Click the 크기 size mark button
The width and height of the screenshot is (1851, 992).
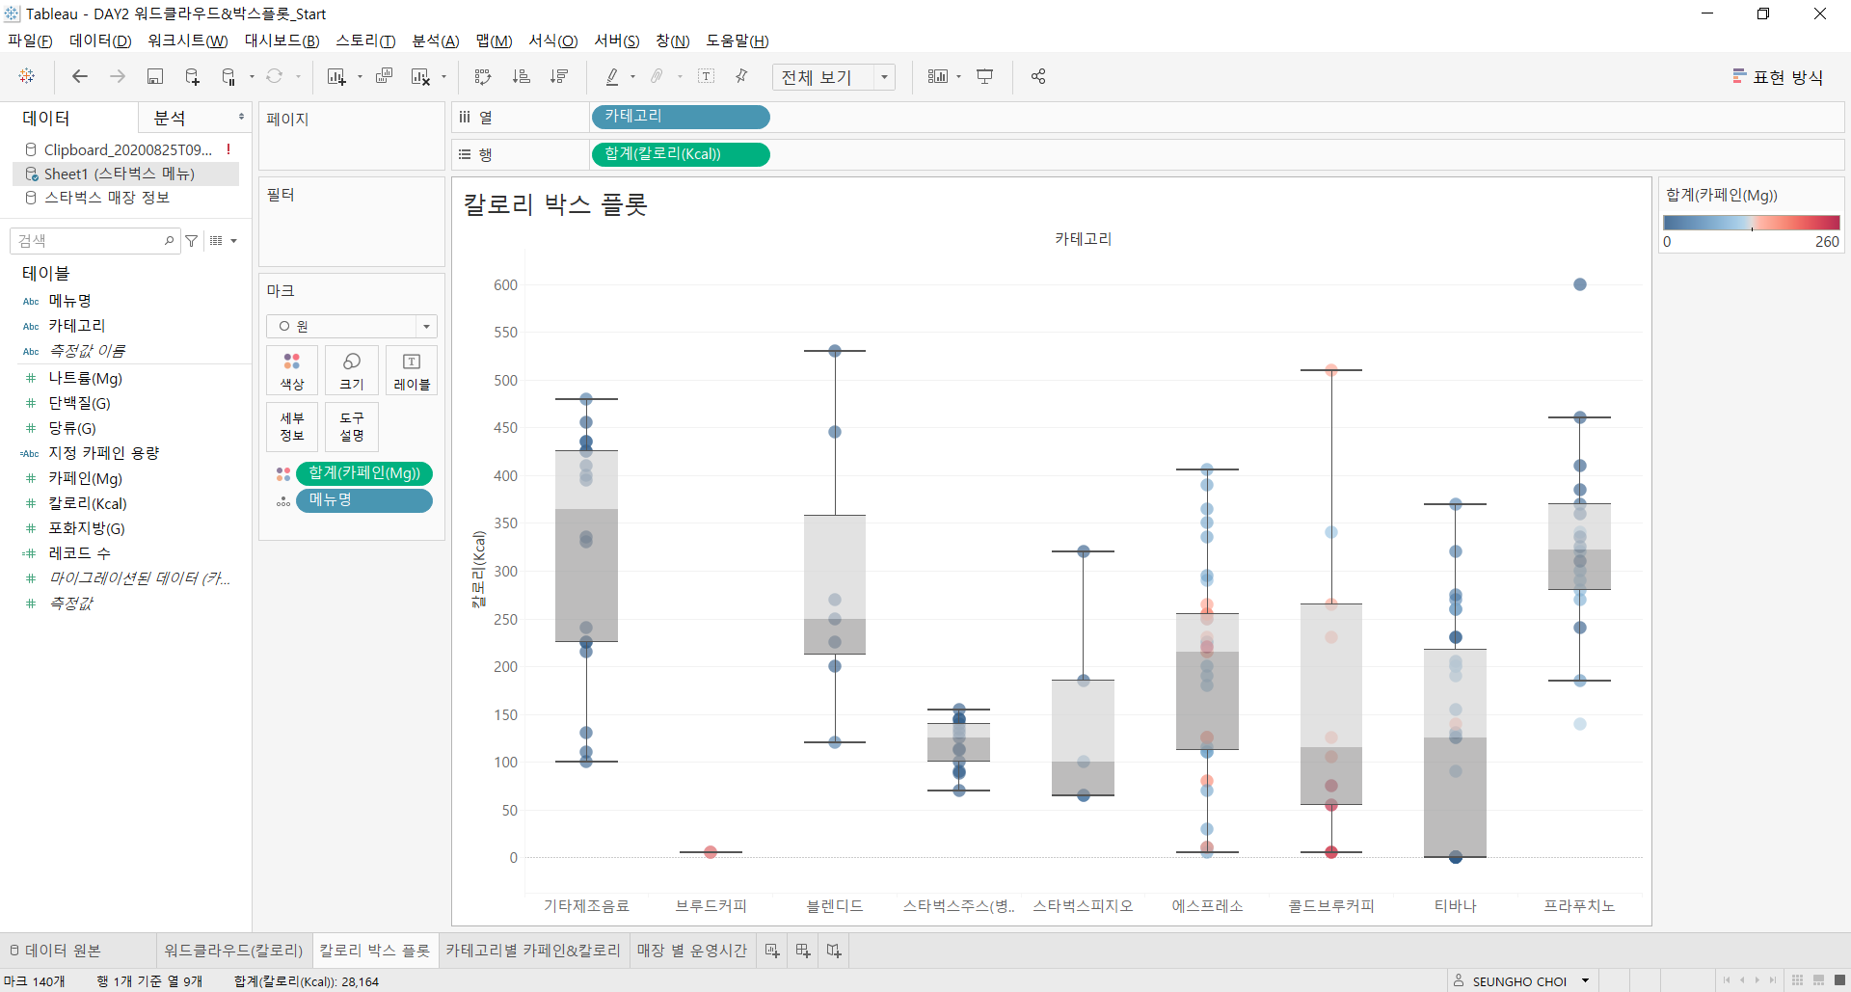click(352, 370)
